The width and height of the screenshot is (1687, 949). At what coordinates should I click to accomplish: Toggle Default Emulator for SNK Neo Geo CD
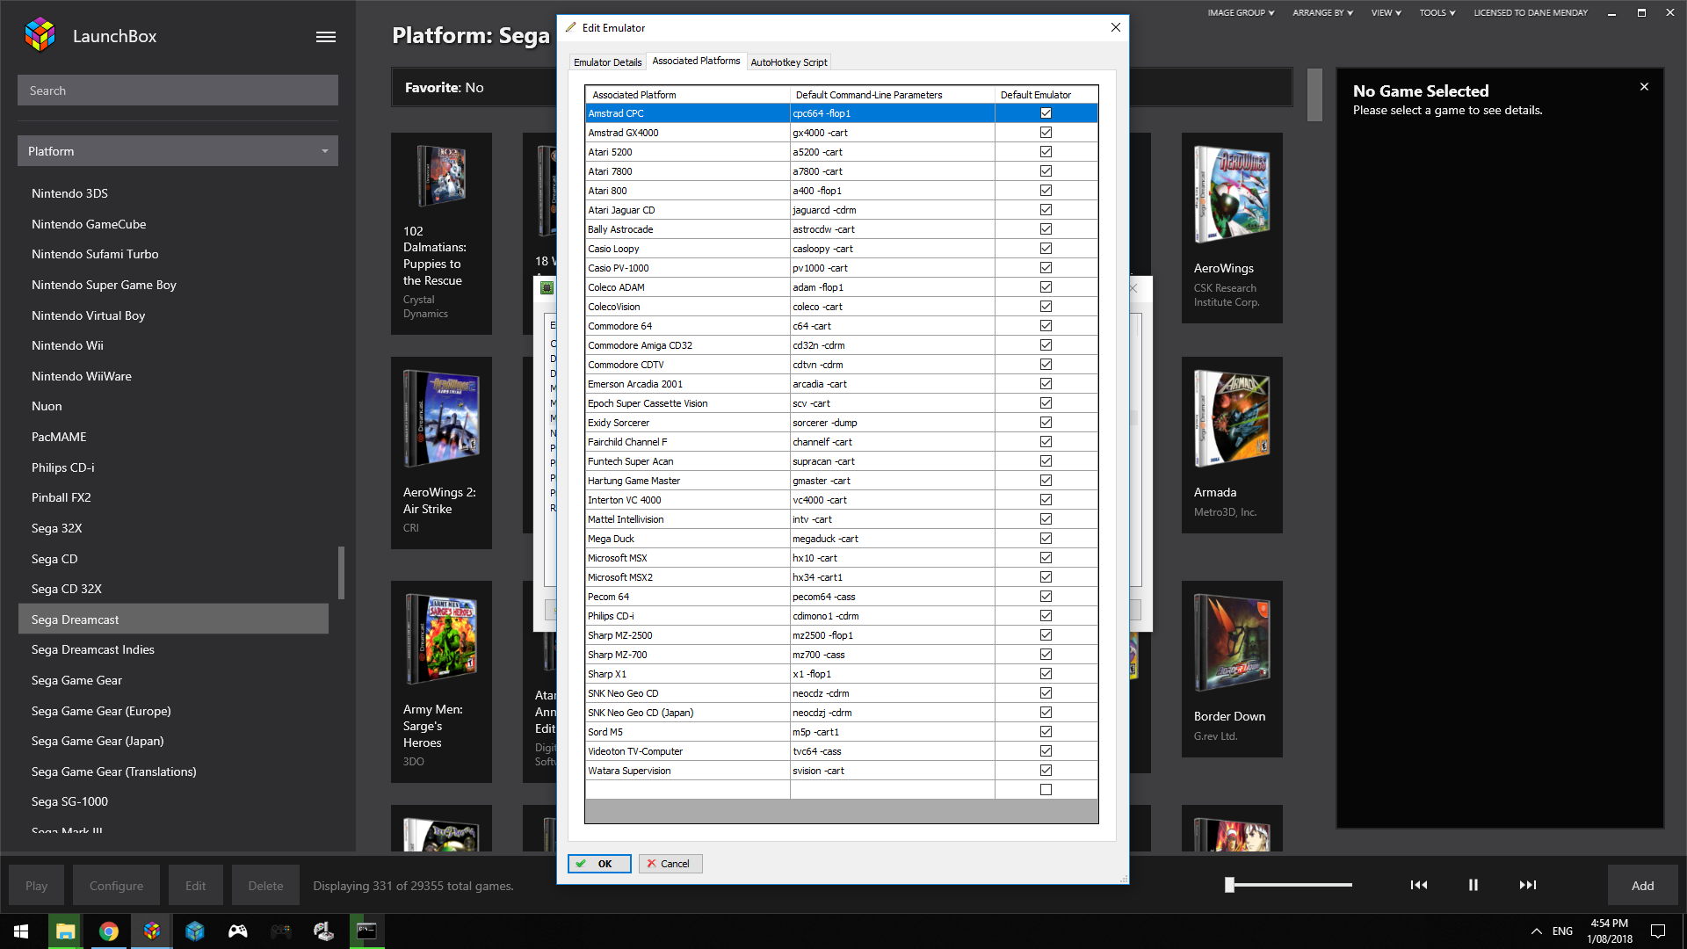coord(1046,693)
